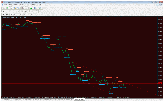Set timeframe to M1
This screenshot has width=164, height=102.
point(3,15)
